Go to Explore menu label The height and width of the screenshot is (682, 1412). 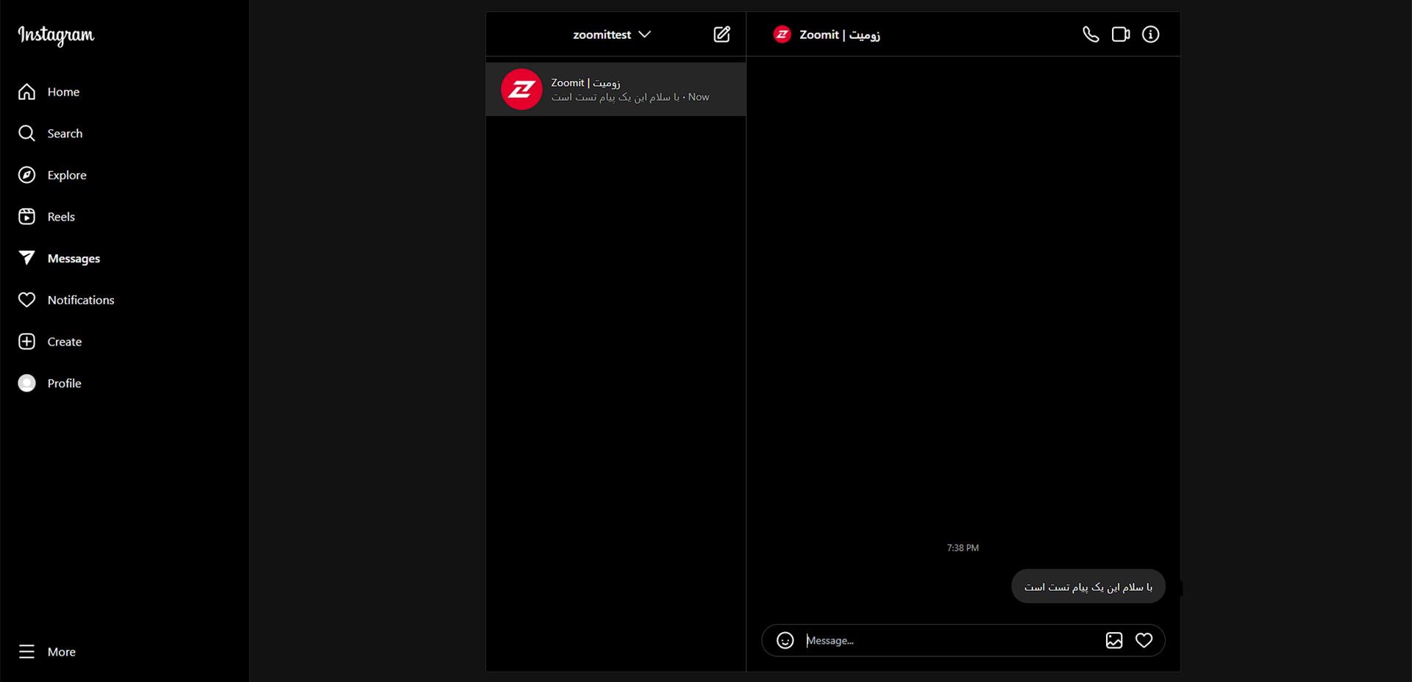coord(67,175)
